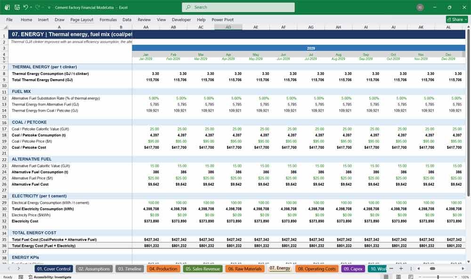The image size is (471, 279).
Task: Open the Undo history dropdown arrow
Action: pos(31,8)
